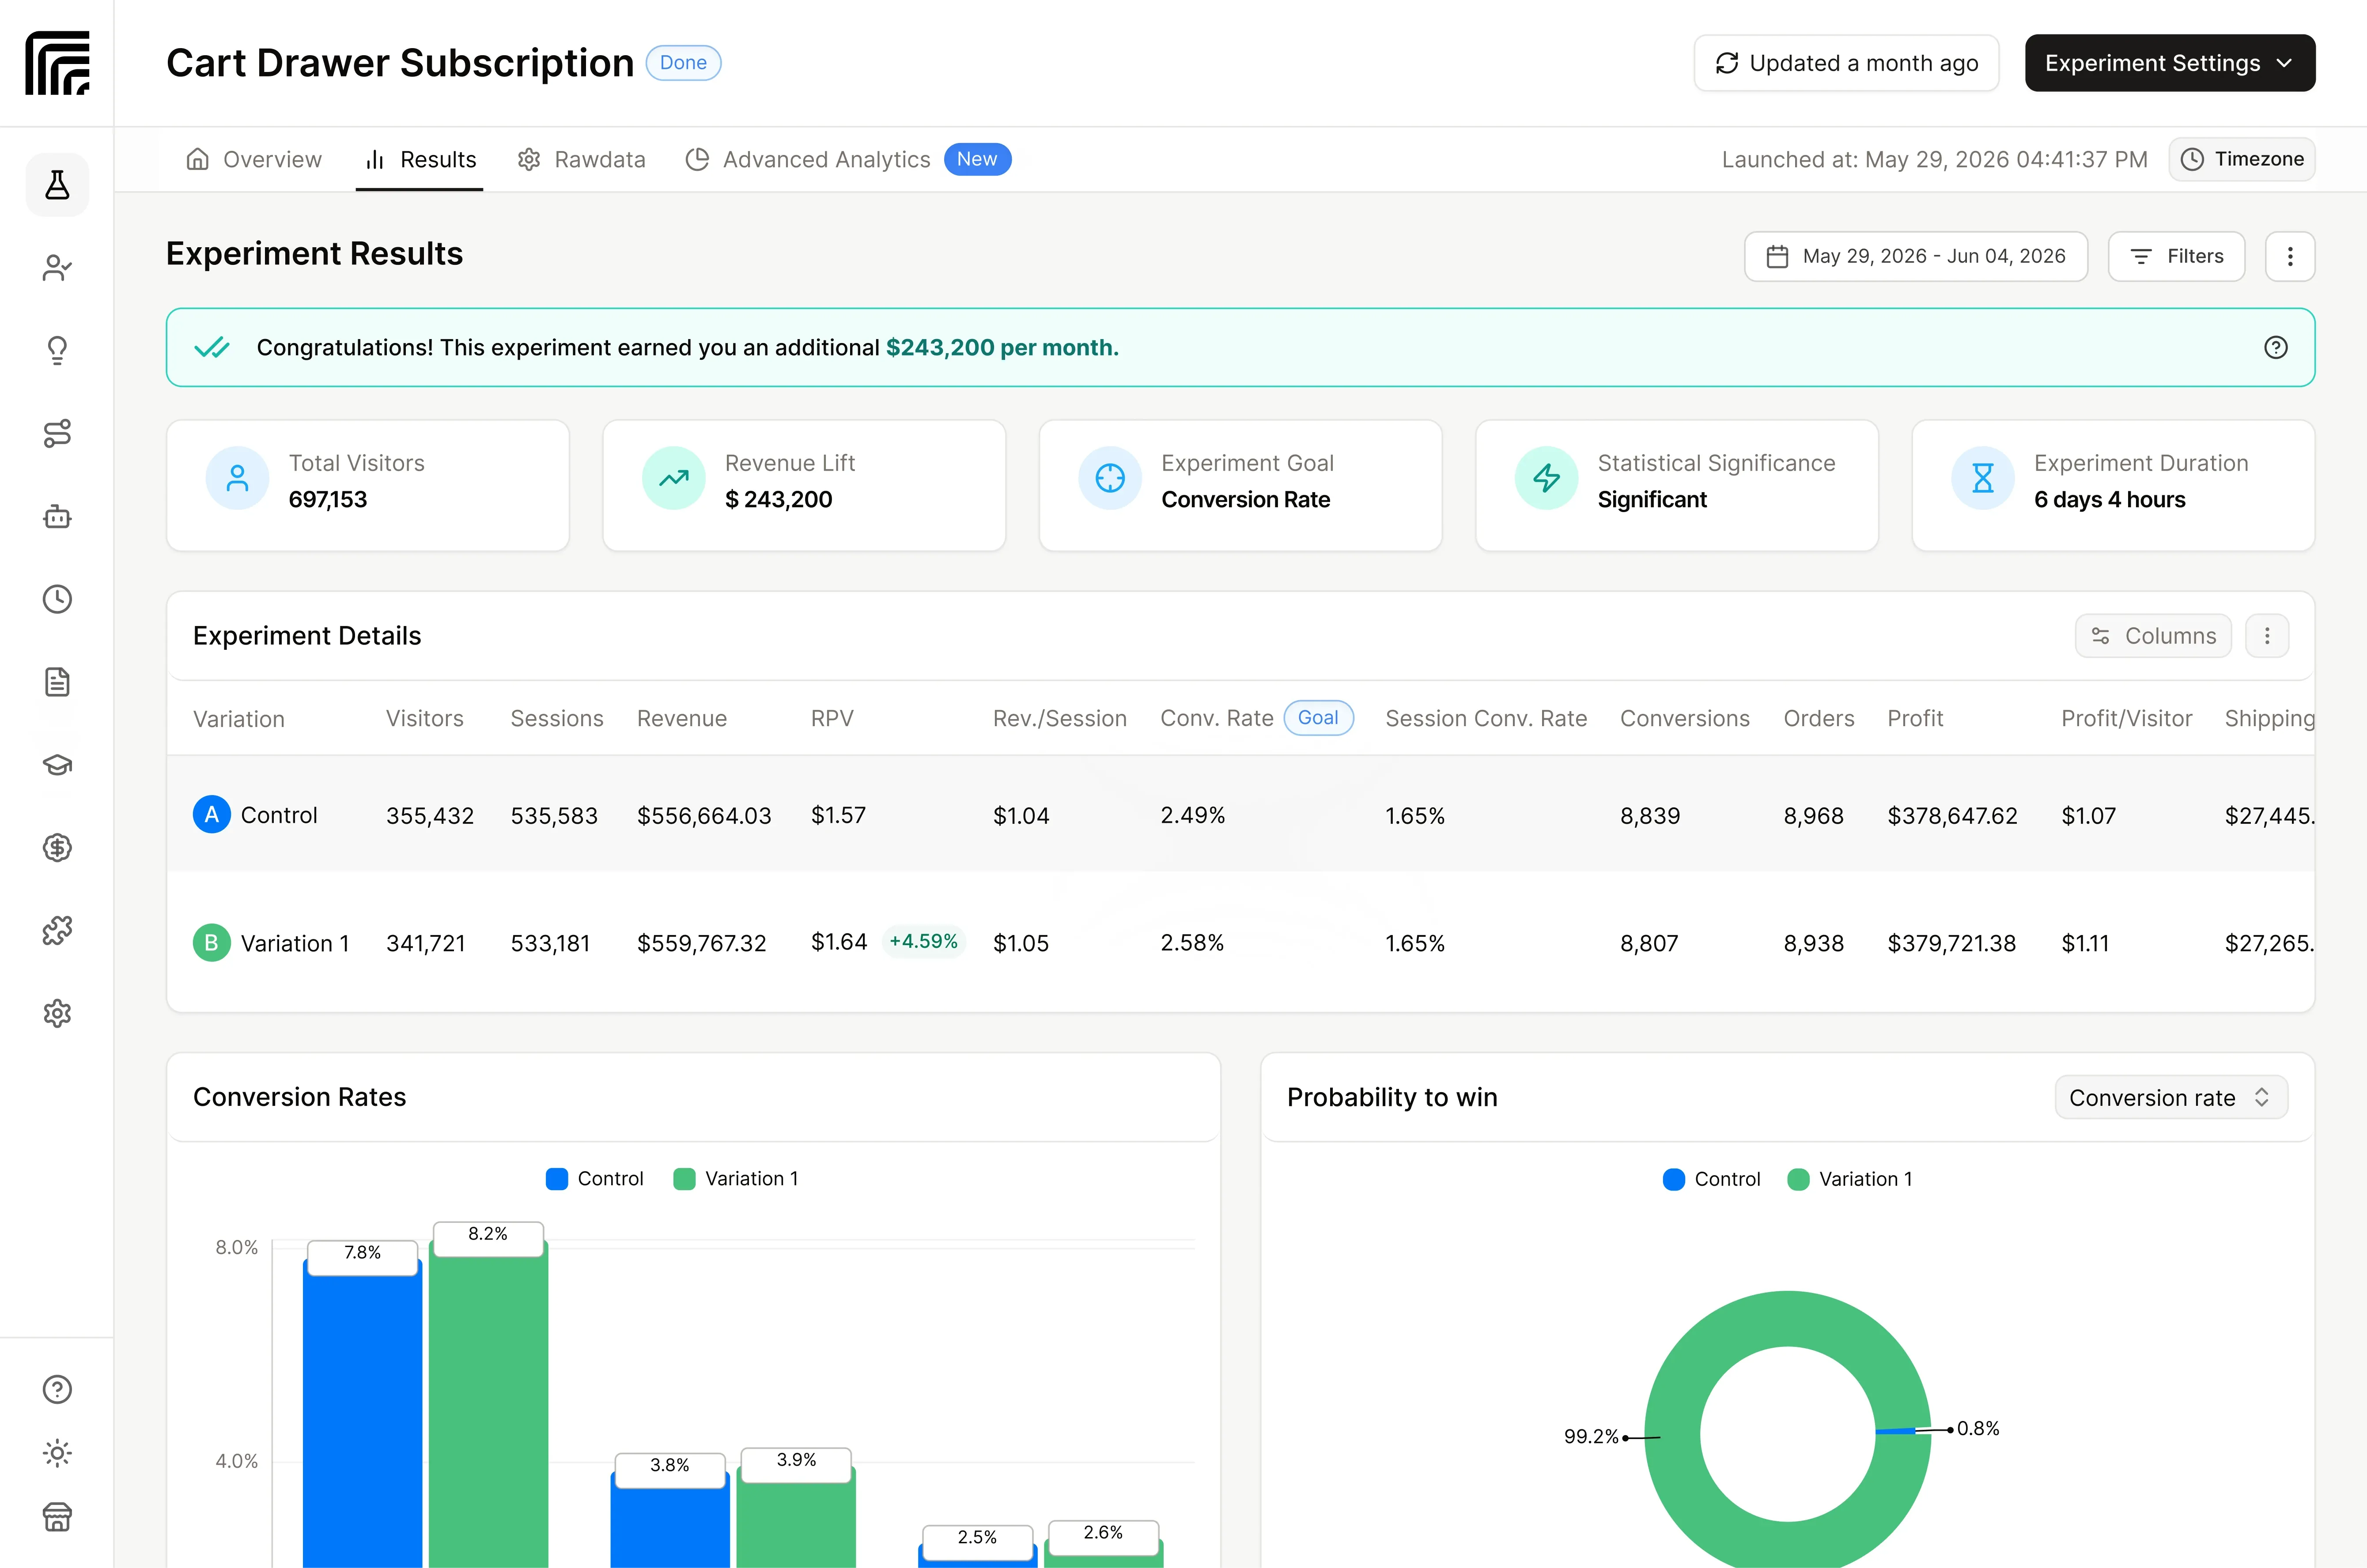Click the +4.59% RPV lift badge
This screenshot has height=1568, width=2367.
[923, 941]
